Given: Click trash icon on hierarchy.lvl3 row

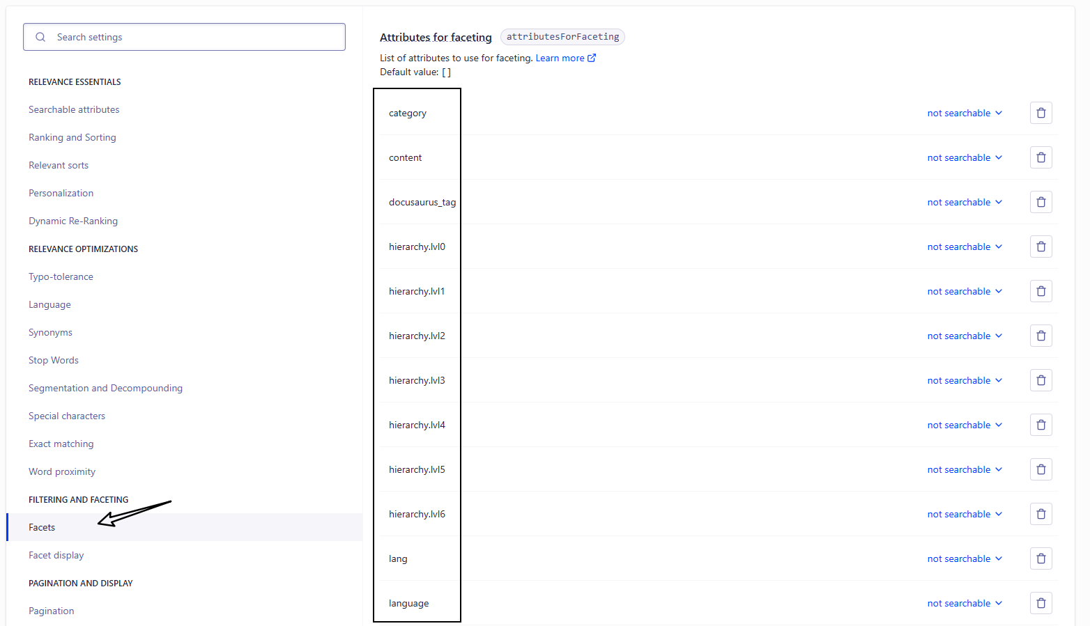Looking at the screenshot, I should 1041,380.
